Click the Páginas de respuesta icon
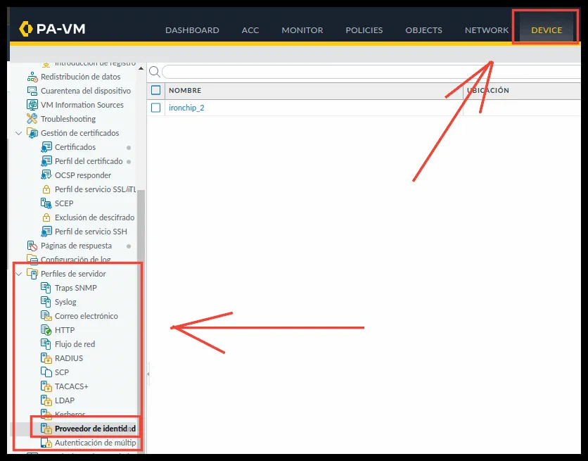The height and width of the screenshot is (461, 588). click(32, 246)
